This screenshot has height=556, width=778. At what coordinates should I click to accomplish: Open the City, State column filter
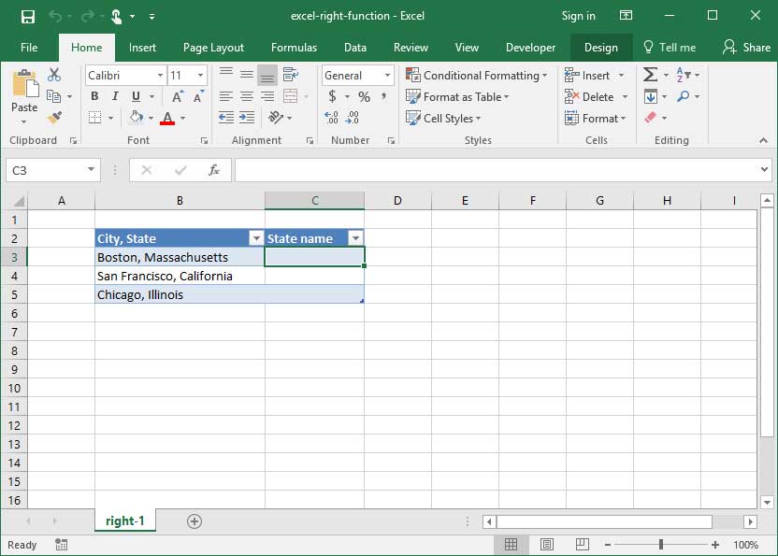click(254, 237)
